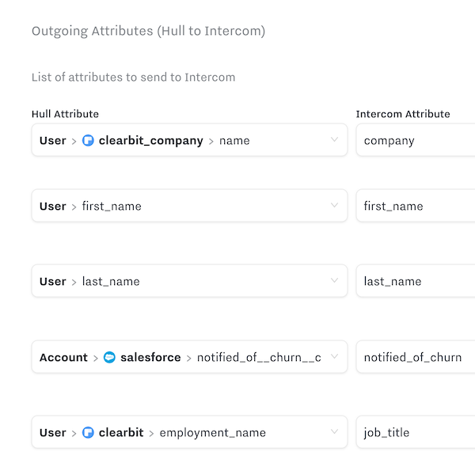Viewport: 475px width, 475px height.
Task: Click the Salesforce cloud icon
Action: coord(110,358)
